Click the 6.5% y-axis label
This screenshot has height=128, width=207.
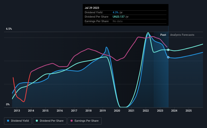[9, 29]
